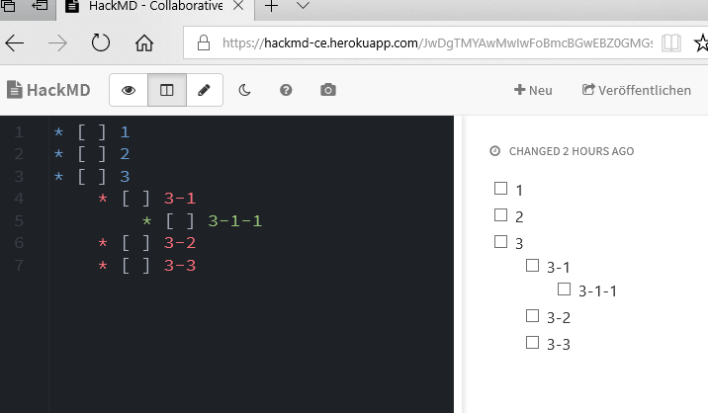Switch to view-only mode eye icon
The width and height of the screenshot is (708, 413).
(129, 90)
